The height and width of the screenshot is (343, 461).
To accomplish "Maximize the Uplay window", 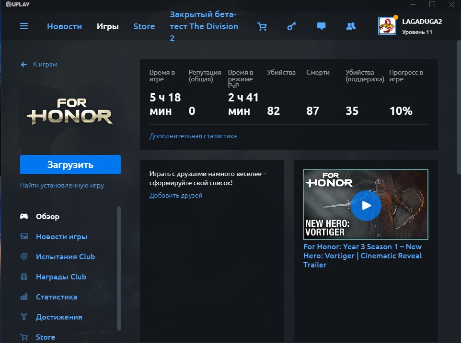I will (432, 4).
